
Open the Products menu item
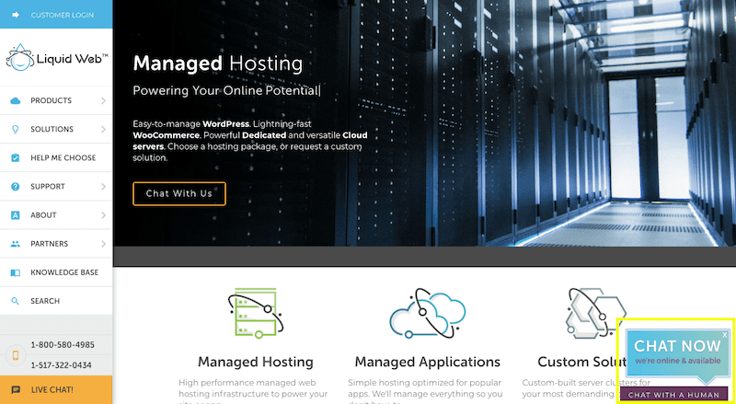click(56, 100)
